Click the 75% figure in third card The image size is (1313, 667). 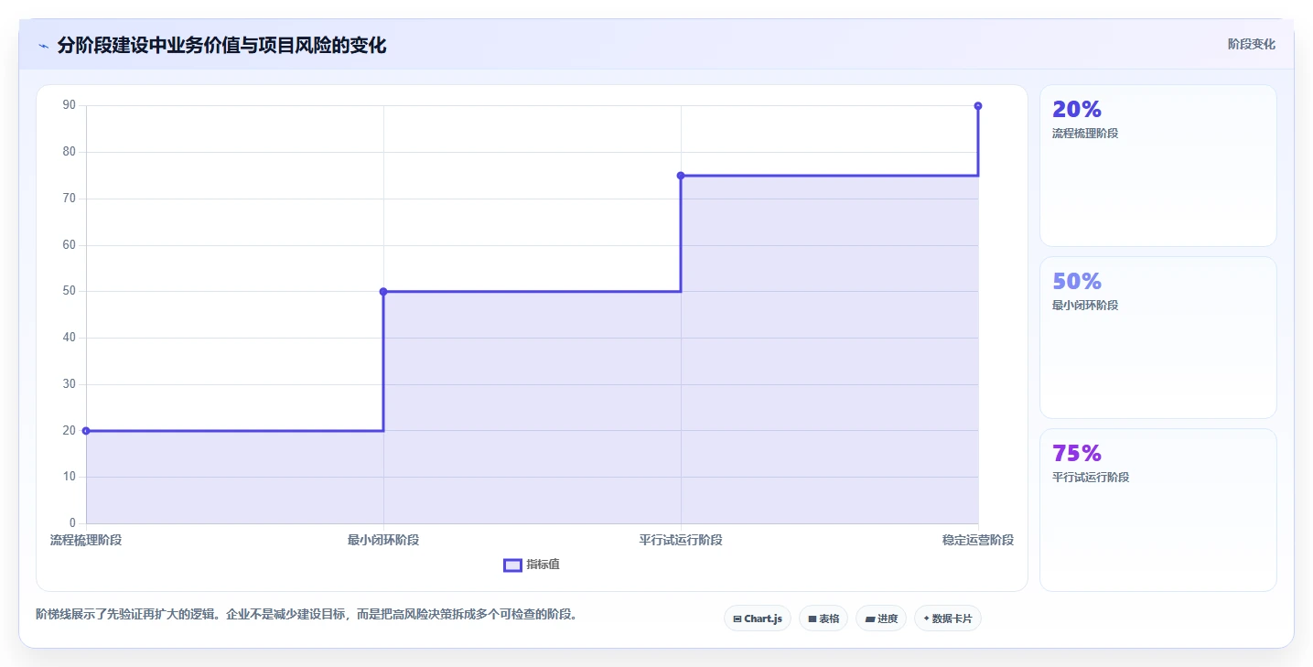[x=1077, y=453]
